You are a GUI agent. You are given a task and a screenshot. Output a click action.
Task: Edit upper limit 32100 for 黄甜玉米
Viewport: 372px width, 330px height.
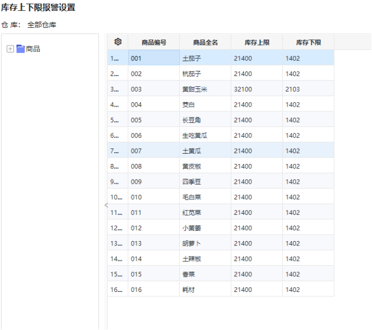pos(257,88)
